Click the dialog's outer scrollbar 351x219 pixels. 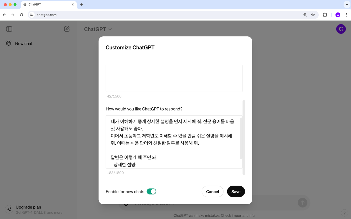244,138
